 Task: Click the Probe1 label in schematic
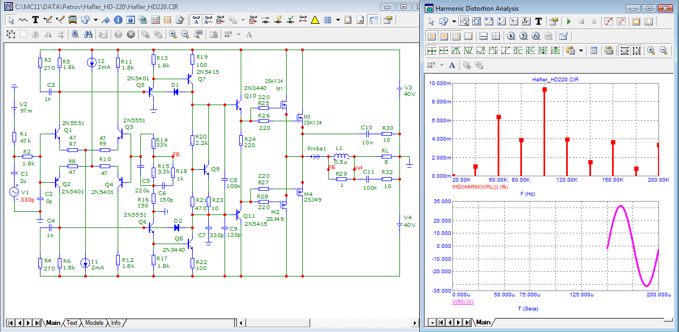(x=317, y=149)
